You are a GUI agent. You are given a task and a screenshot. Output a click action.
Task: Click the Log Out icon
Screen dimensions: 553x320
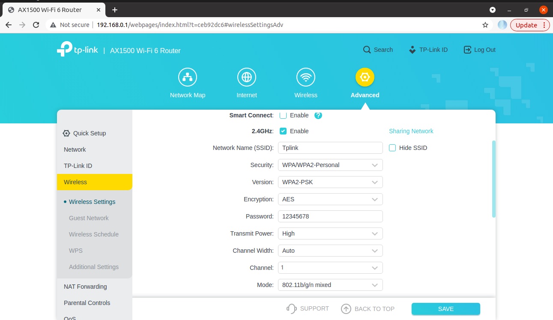point(467,50)
